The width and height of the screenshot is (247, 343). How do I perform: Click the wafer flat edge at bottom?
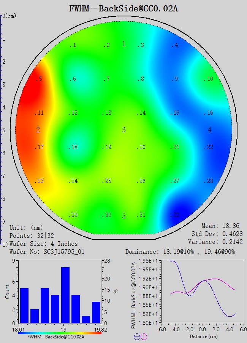(123, 239)
